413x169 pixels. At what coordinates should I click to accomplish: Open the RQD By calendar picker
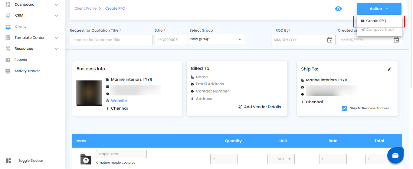coord(330,40)
